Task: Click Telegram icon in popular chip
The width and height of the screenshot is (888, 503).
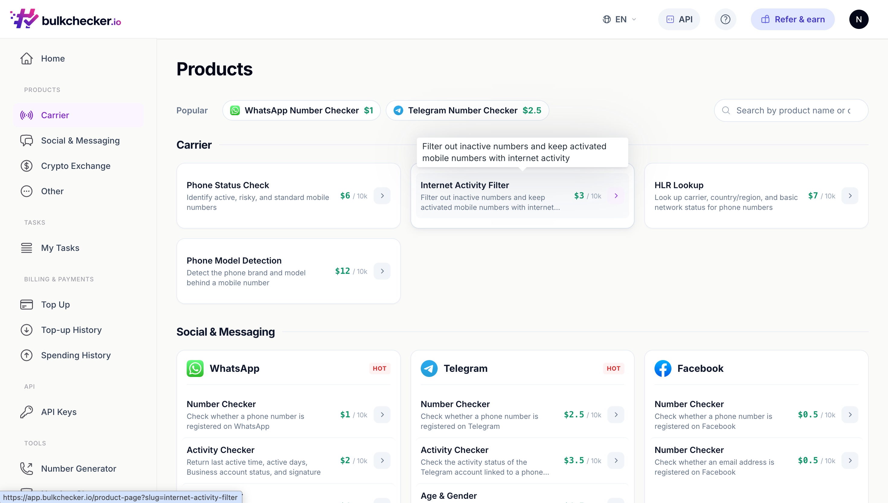Action: click(398, 110)
